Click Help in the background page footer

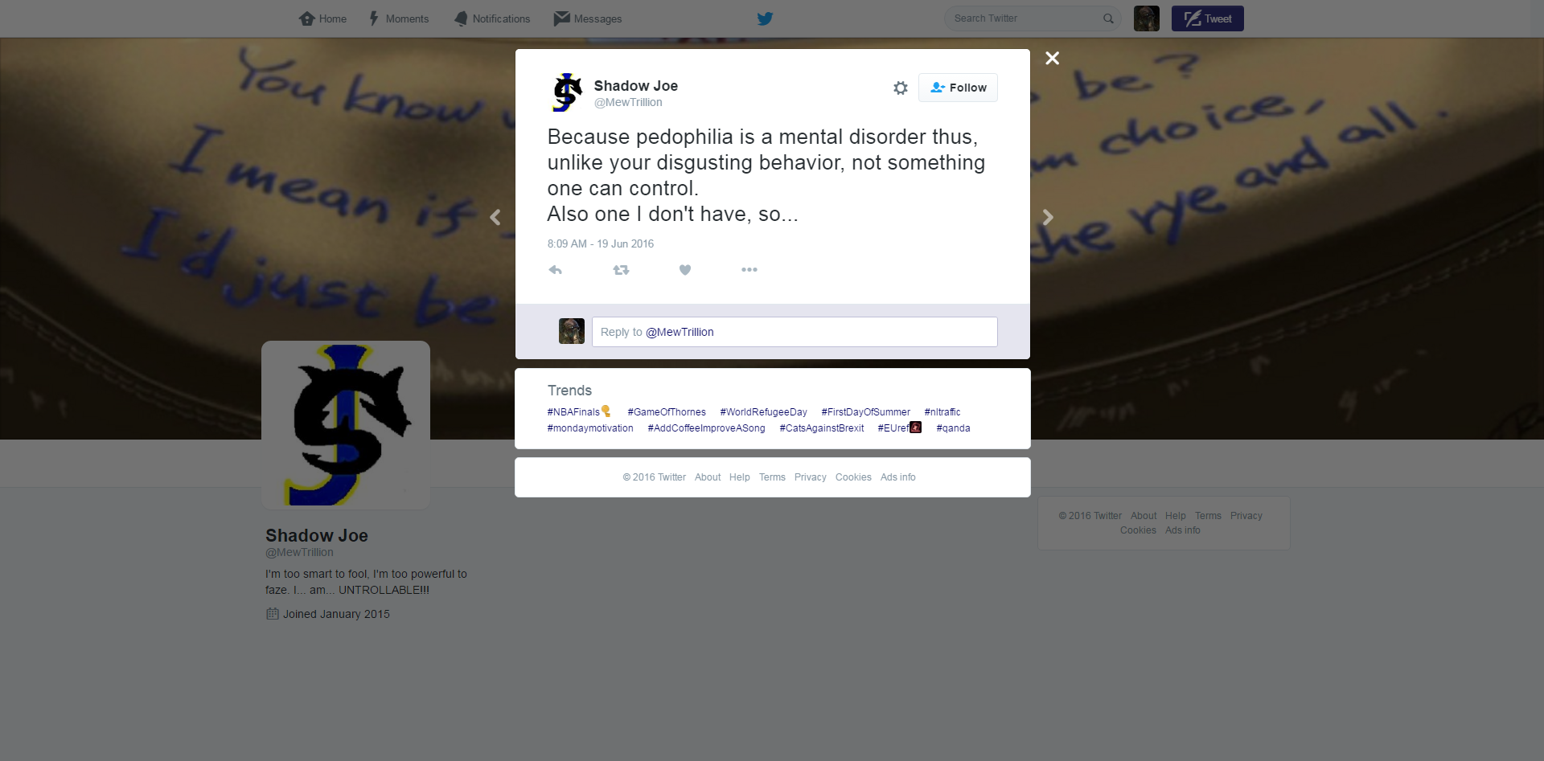pos(1176,516)
